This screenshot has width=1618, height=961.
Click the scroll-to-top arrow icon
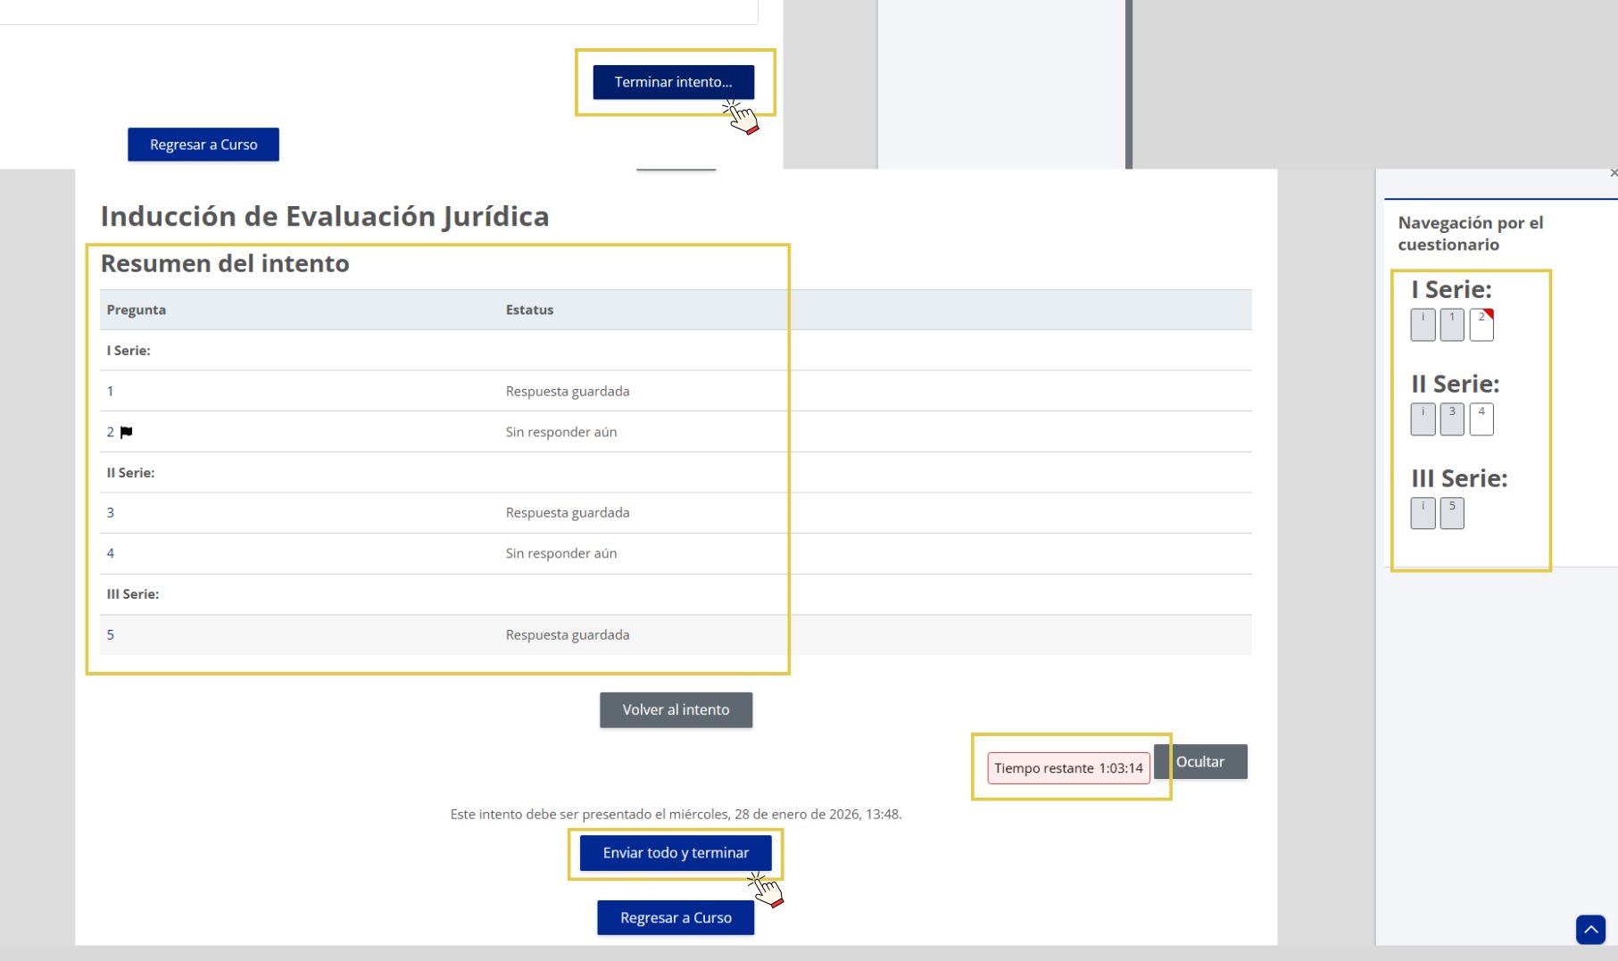tap(1589, 929)
